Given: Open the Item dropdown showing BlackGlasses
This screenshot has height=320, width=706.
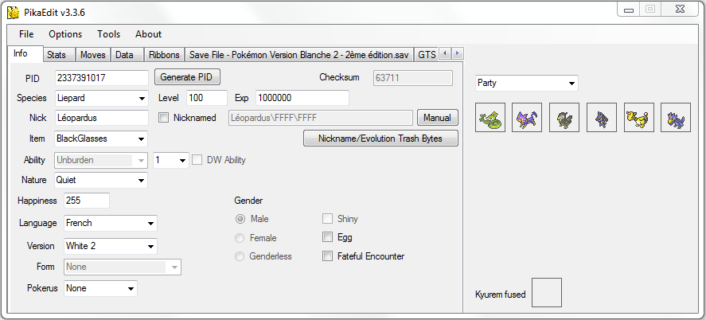Looking at the screenshot, I should [x=101, y=139].
